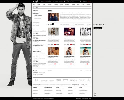Open the second dropdown left of the view icons
This screenshot has height=100, width=124.
(83, 24)
